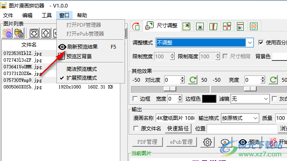Open the 编辑 menu
This screenshot has width=287, height=161.
click(27, 16)
